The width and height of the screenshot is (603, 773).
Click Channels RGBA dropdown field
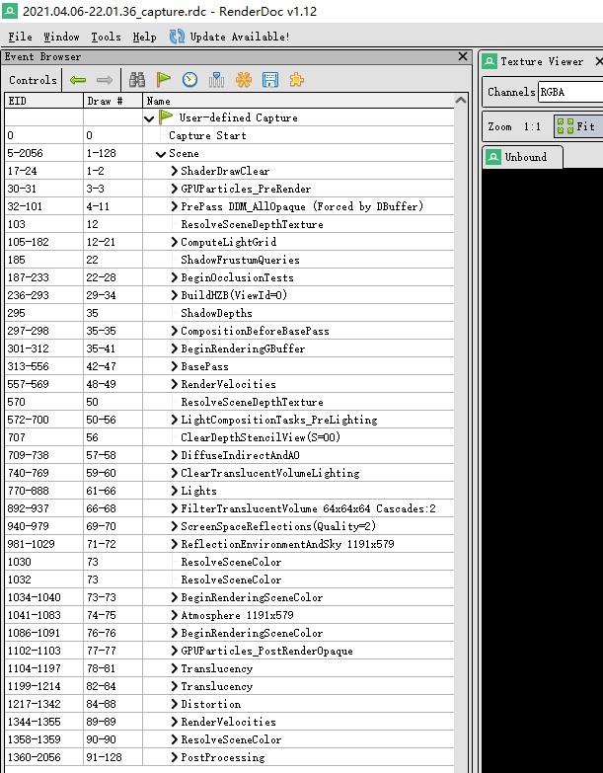pyautogui.click(x=570, y=92)
